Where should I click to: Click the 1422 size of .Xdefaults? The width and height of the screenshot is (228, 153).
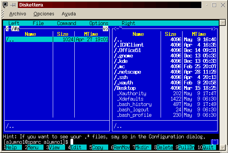pos(176,99)
